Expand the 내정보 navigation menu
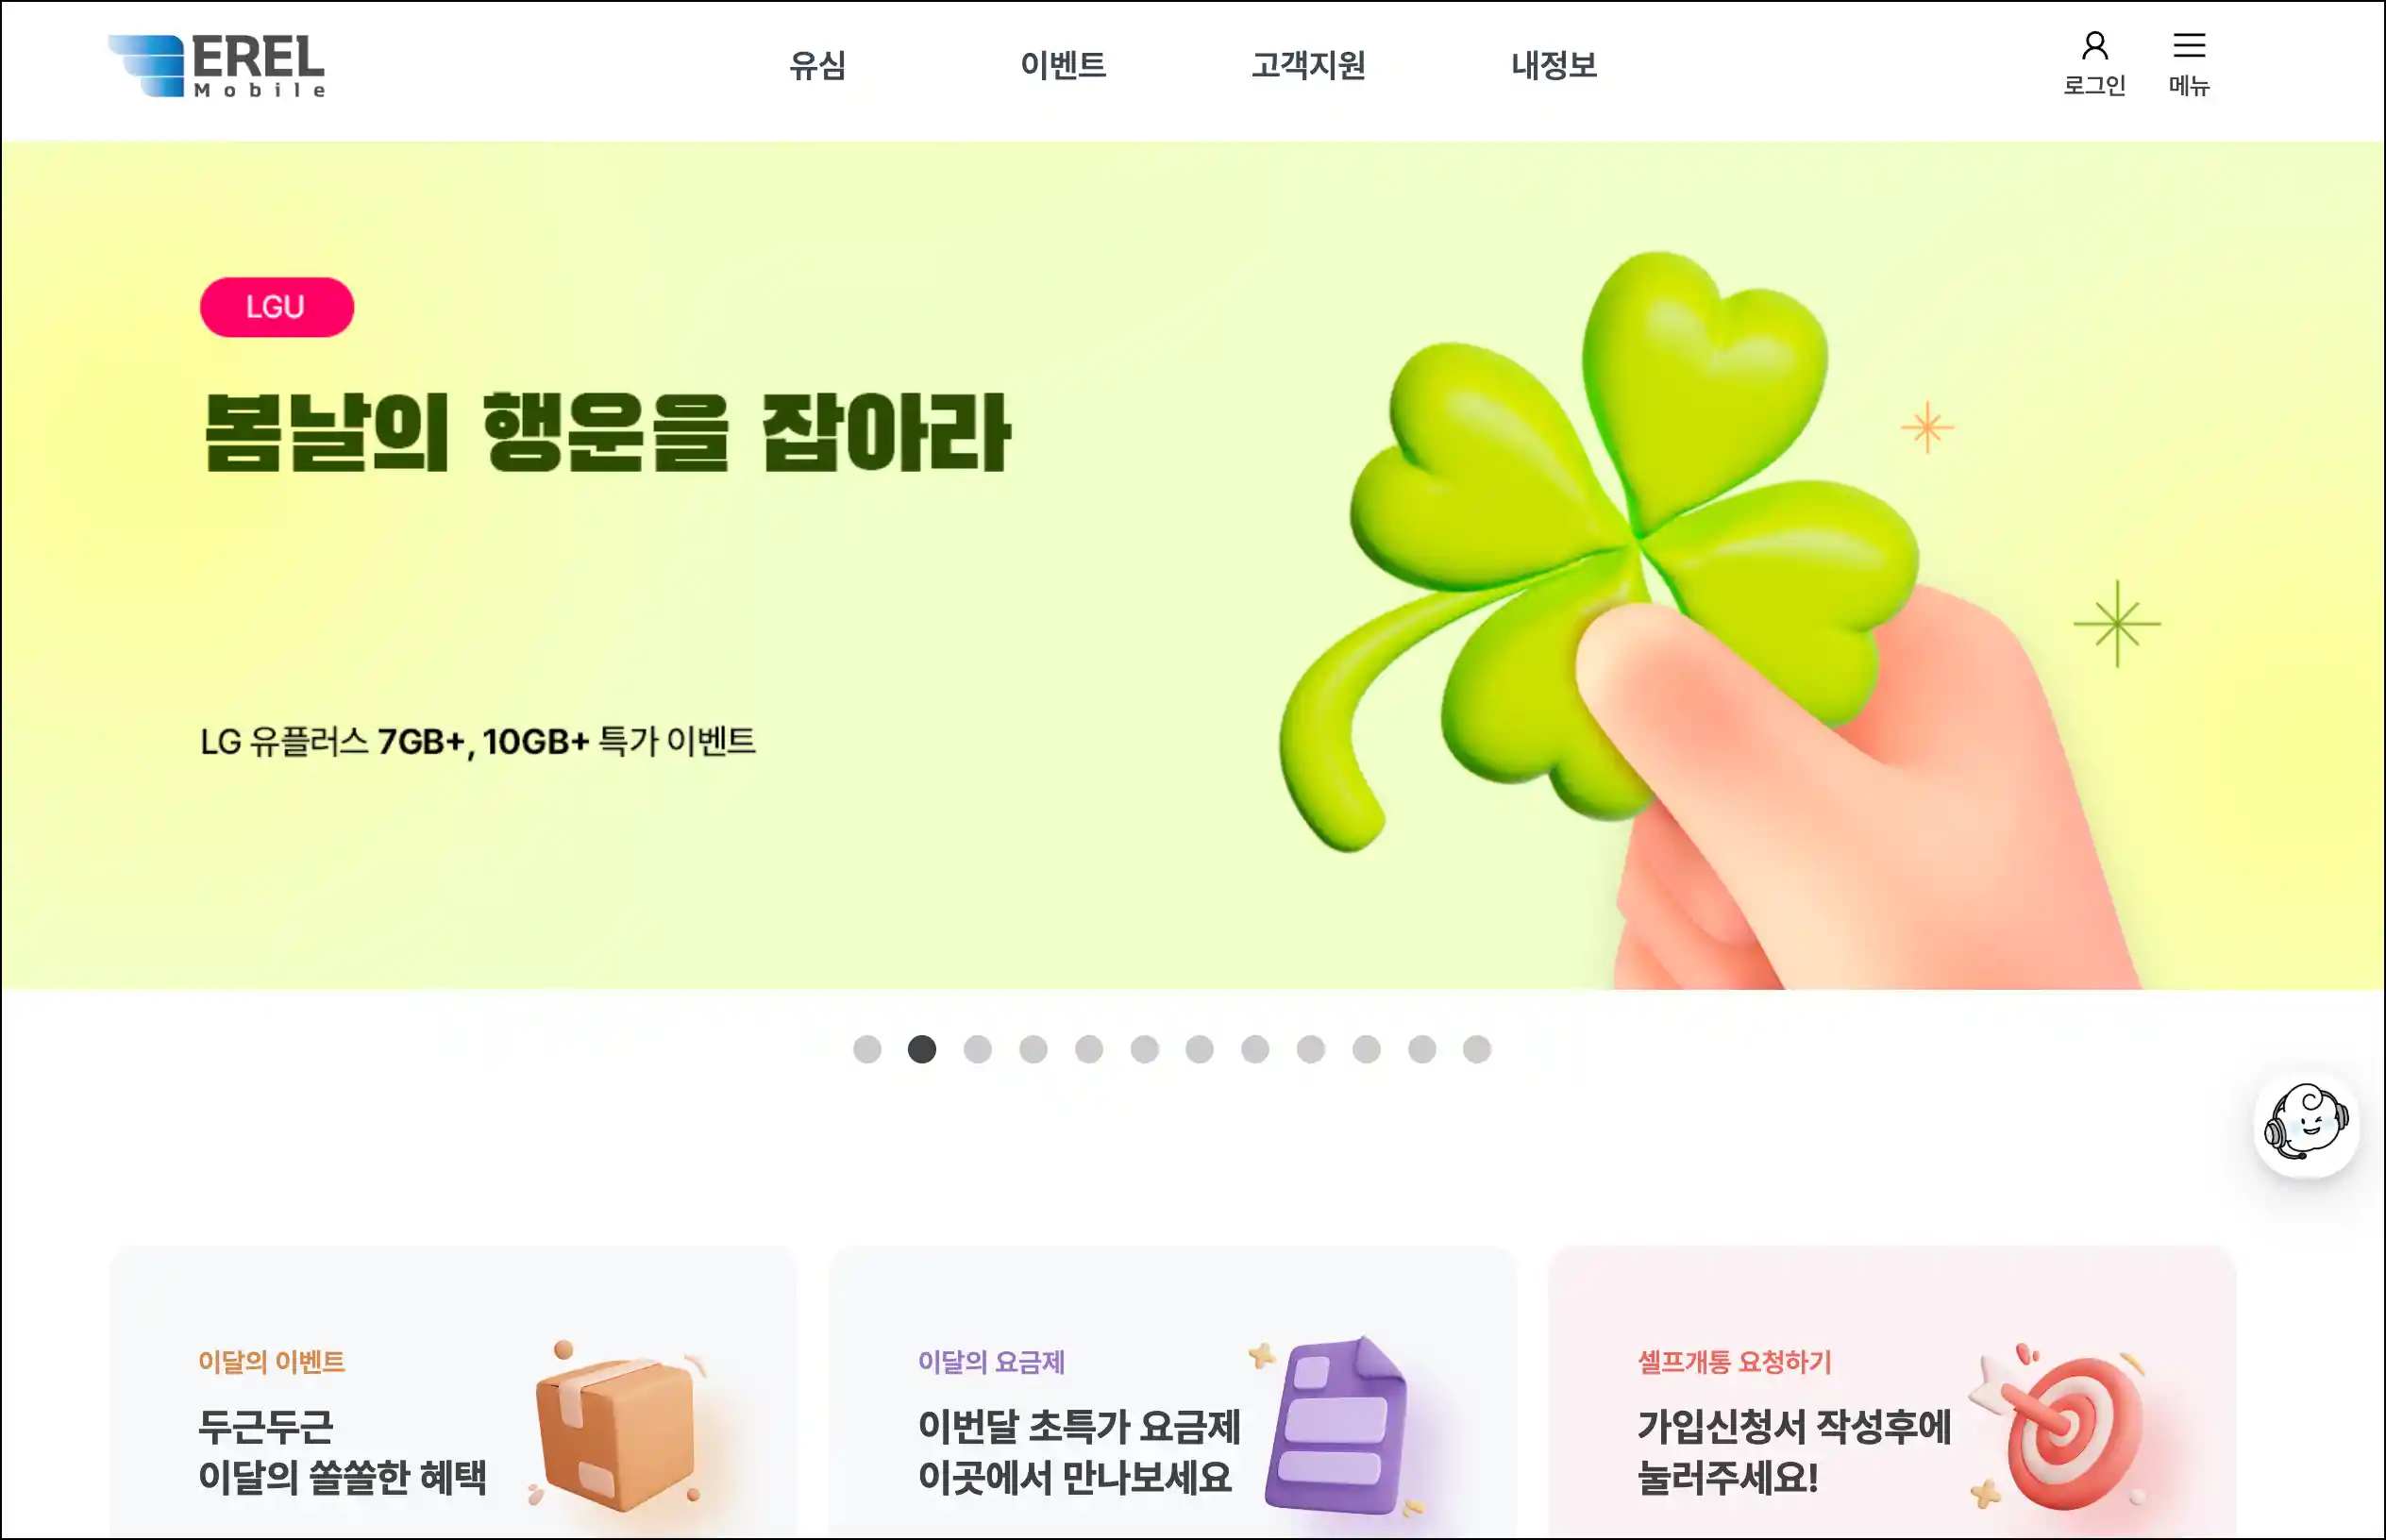This screenshot has width=2386, height=1540. [1553, 66]
